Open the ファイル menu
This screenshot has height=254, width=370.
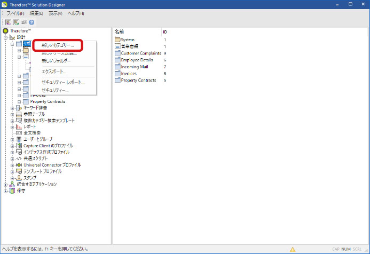[x=15, y=13]
